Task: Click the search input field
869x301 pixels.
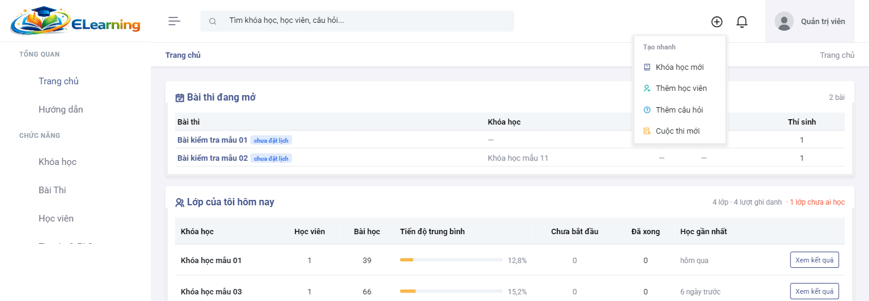Action: coord(357,21)
